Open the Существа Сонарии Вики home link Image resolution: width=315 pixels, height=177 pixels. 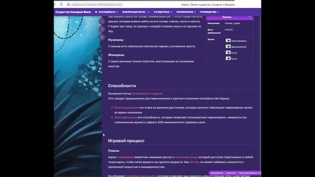(x=73, y=12)
